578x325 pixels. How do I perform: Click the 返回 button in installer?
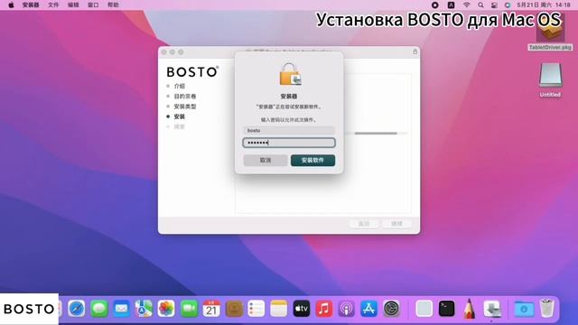tap(363, 224)
